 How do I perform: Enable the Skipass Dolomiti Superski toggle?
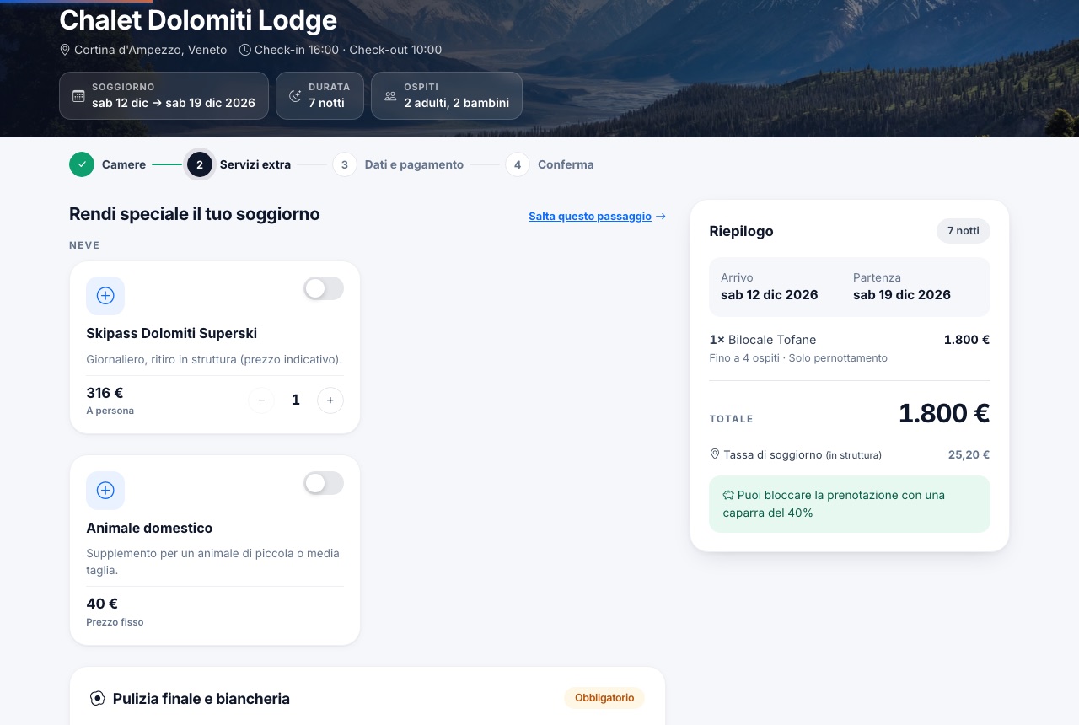[324, 288]
